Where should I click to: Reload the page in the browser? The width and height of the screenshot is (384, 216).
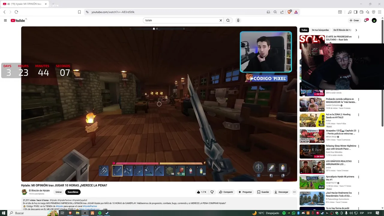[x=16, y=12]
